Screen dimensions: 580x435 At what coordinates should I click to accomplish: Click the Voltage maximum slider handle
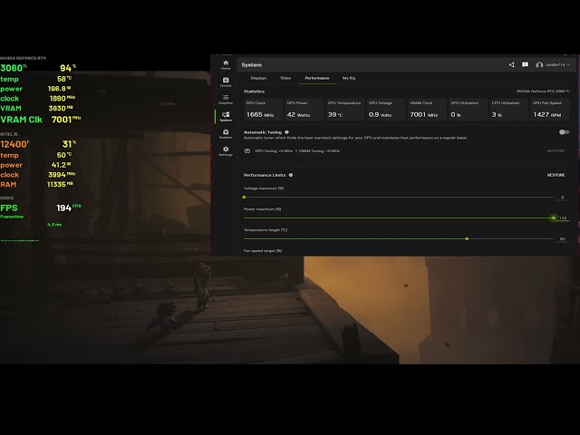(x=244, y=198)
